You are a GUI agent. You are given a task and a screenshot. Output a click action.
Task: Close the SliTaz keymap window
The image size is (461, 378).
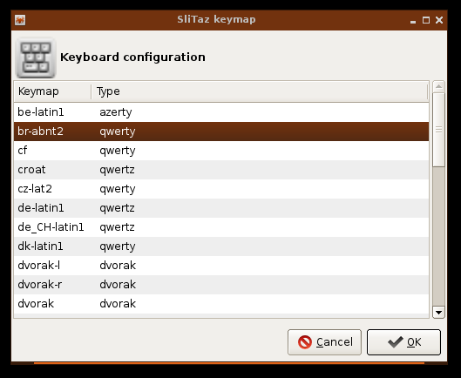(439, 20)
